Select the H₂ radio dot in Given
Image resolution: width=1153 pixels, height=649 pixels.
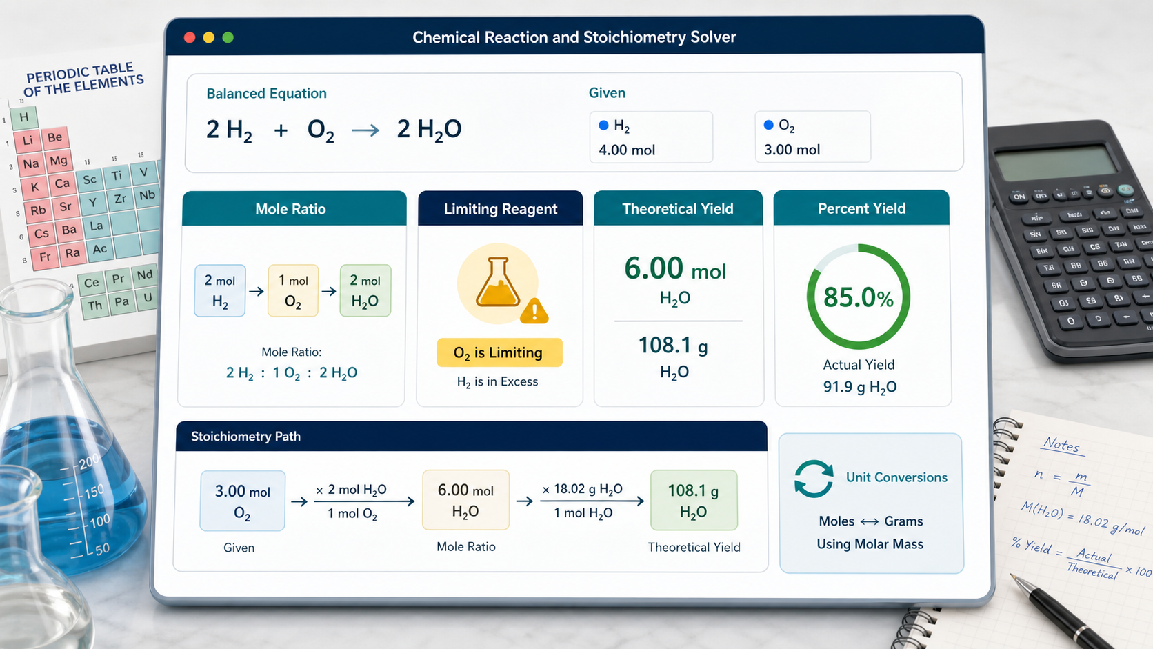click(603, 125)
